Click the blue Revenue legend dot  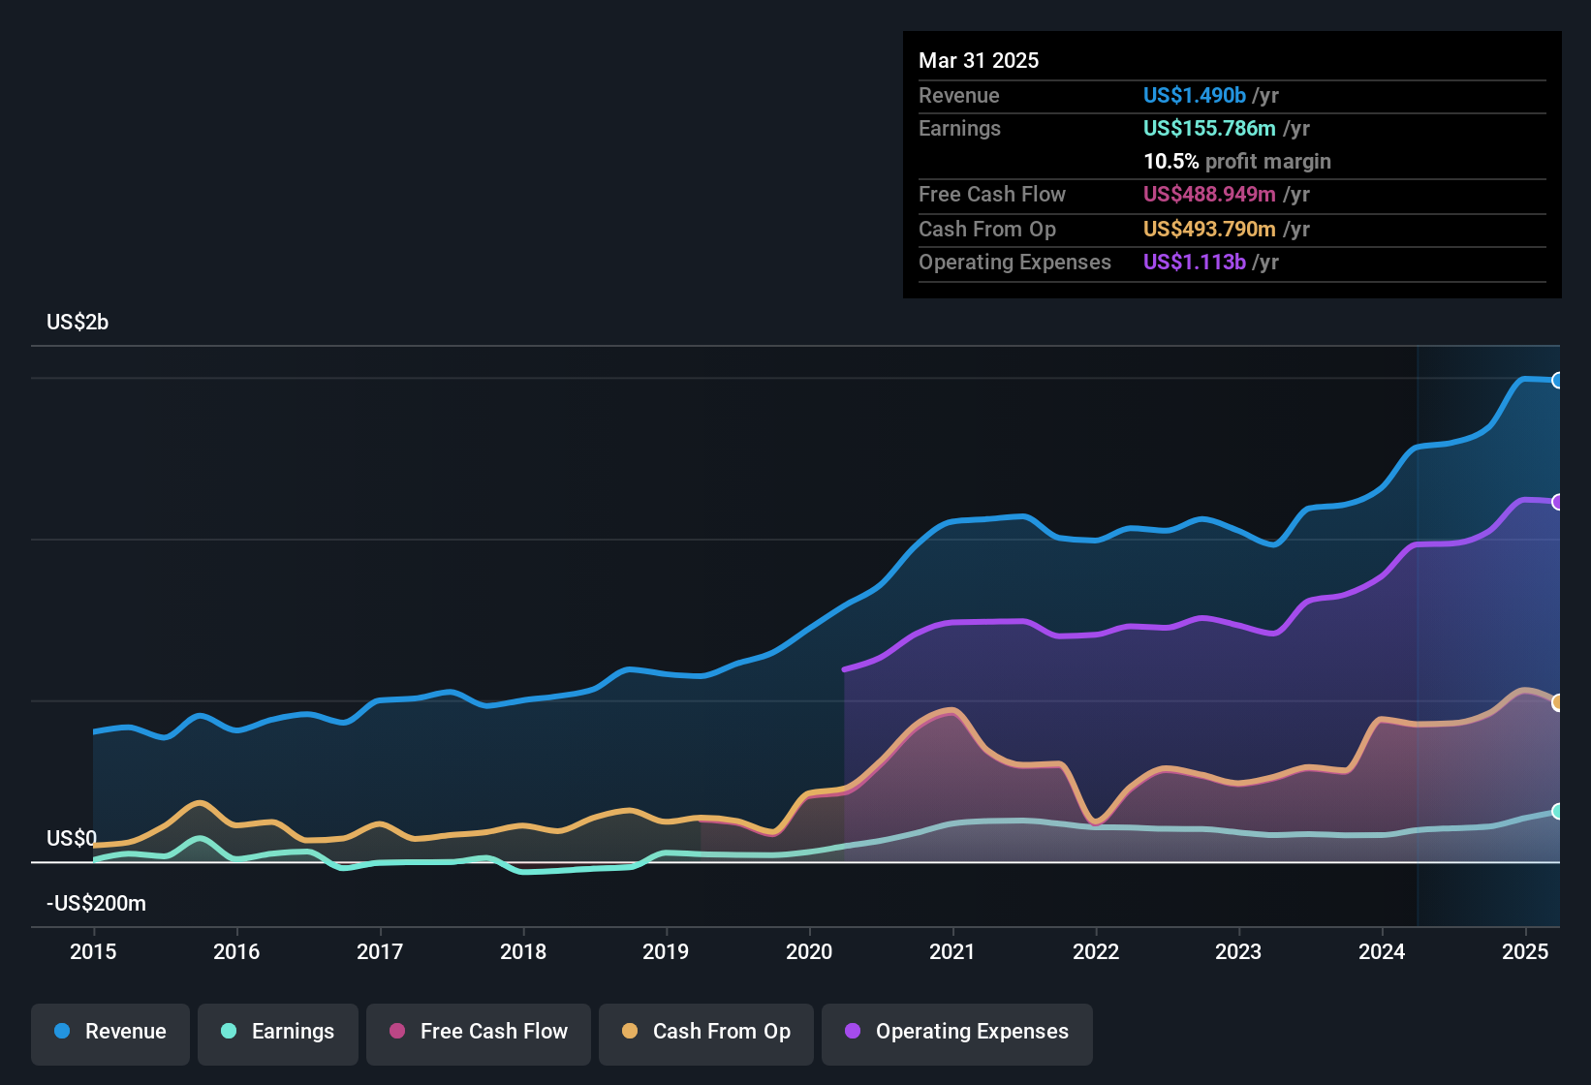pos(62,1032)
